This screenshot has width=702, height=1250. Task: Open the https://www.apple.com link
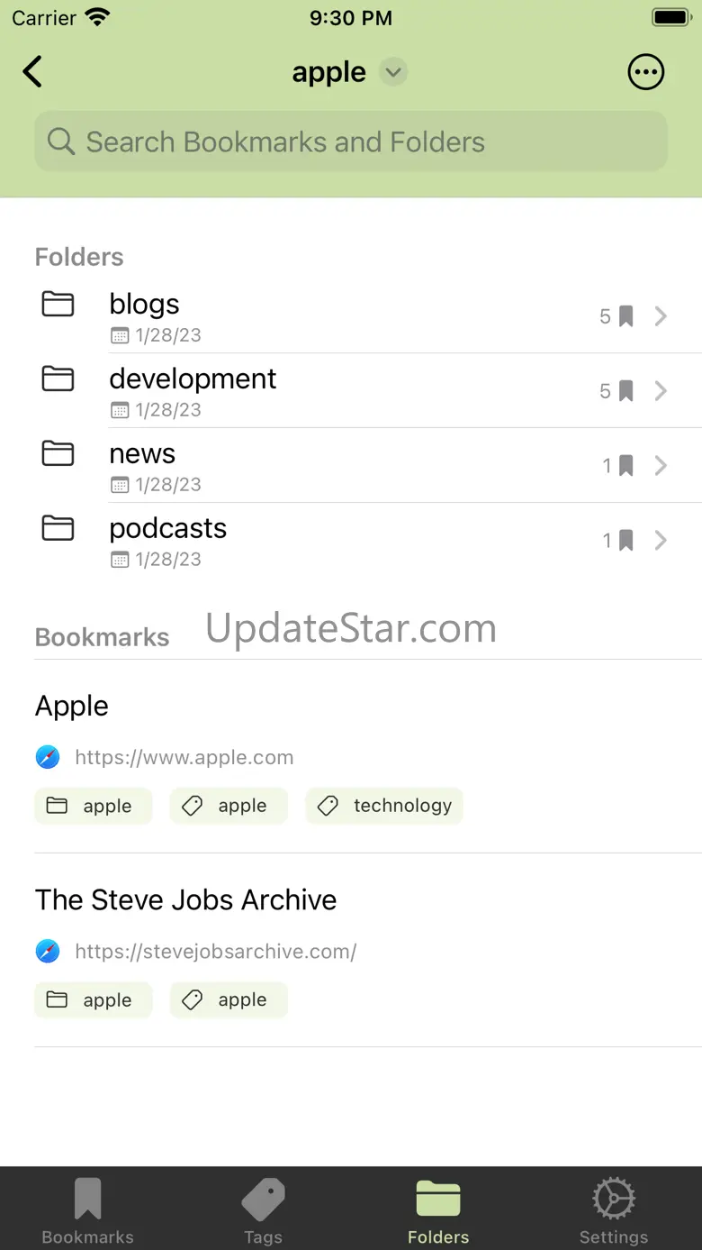pos(184,757)
